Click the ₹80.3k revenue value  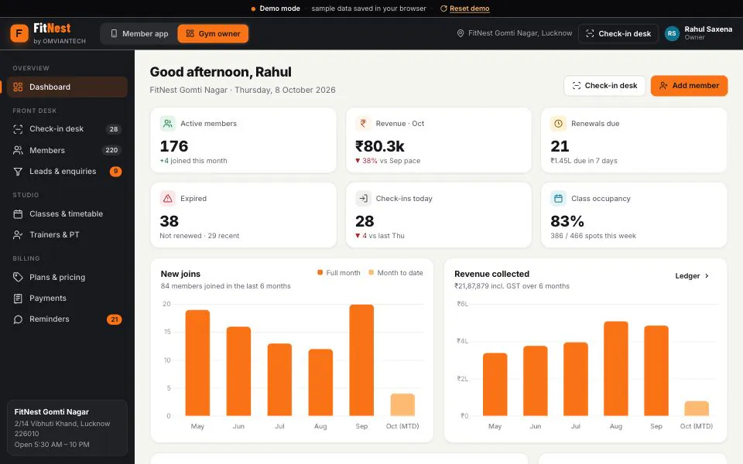(x=380, y=146)
